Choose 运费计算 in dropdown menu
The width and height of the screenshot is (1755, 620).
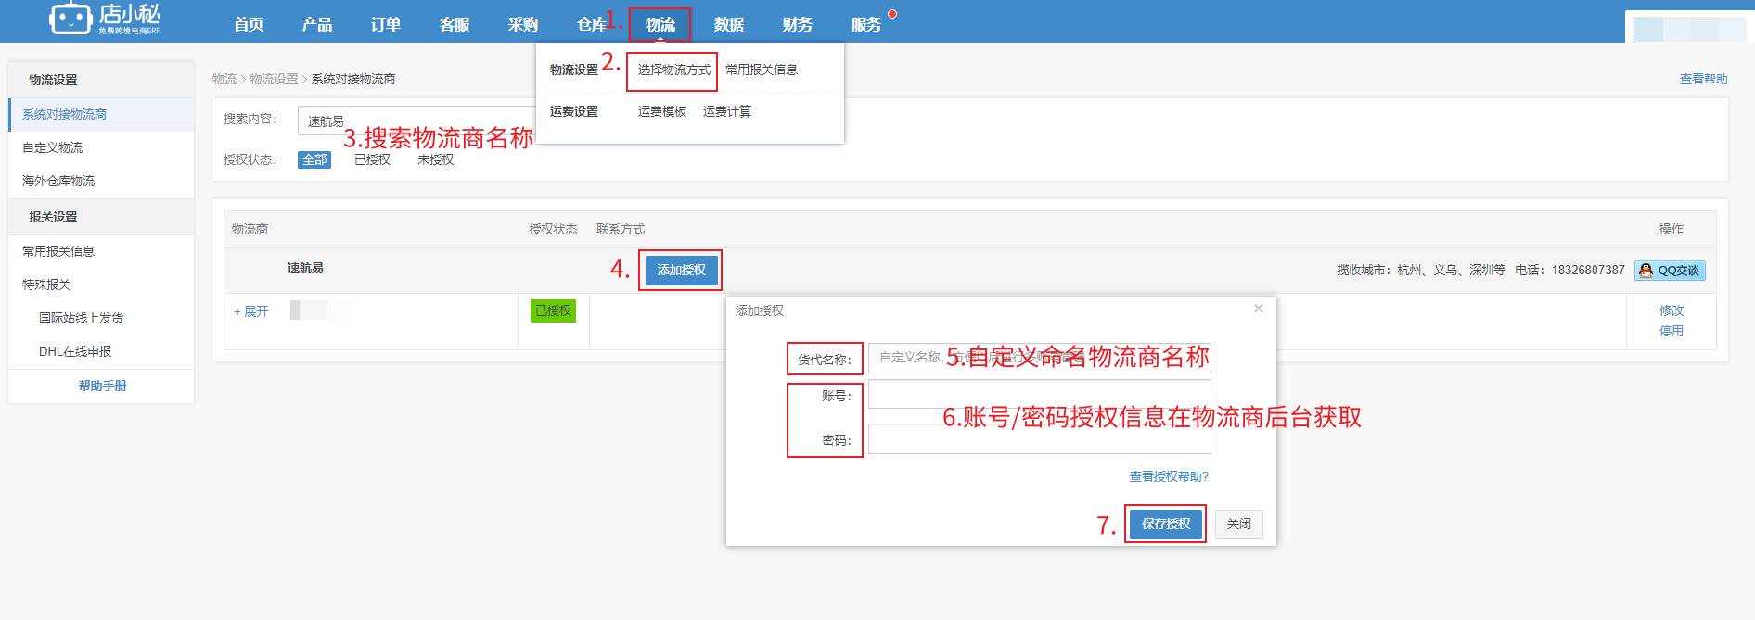(x=727, y=112)
